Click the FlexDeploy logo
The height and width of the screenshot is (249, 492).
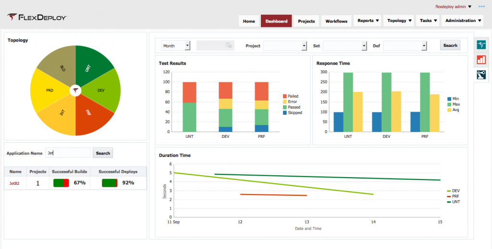pyautogui.click(x=37, y=17)
